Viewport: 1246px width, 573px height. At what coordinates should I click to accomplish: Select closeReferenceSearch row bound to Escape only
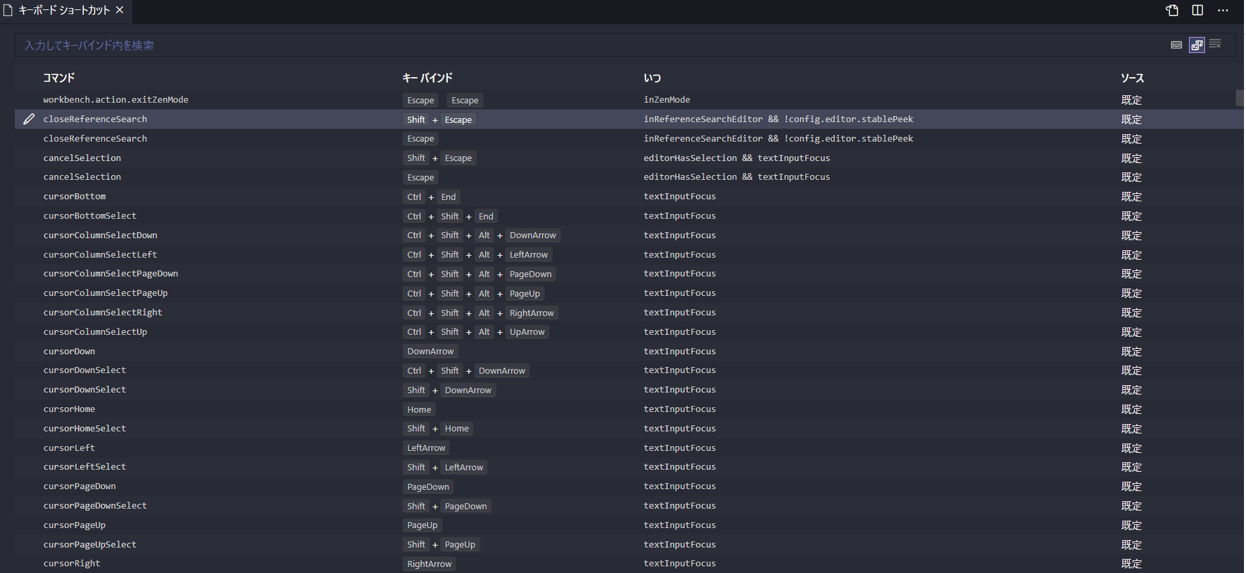pos(625,139)
